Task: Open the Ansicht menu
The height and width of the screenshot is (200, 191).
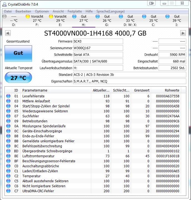Action: (58, 11)
